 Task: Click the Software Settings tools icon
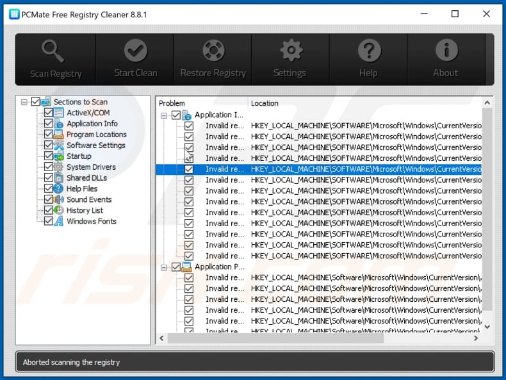59,145
